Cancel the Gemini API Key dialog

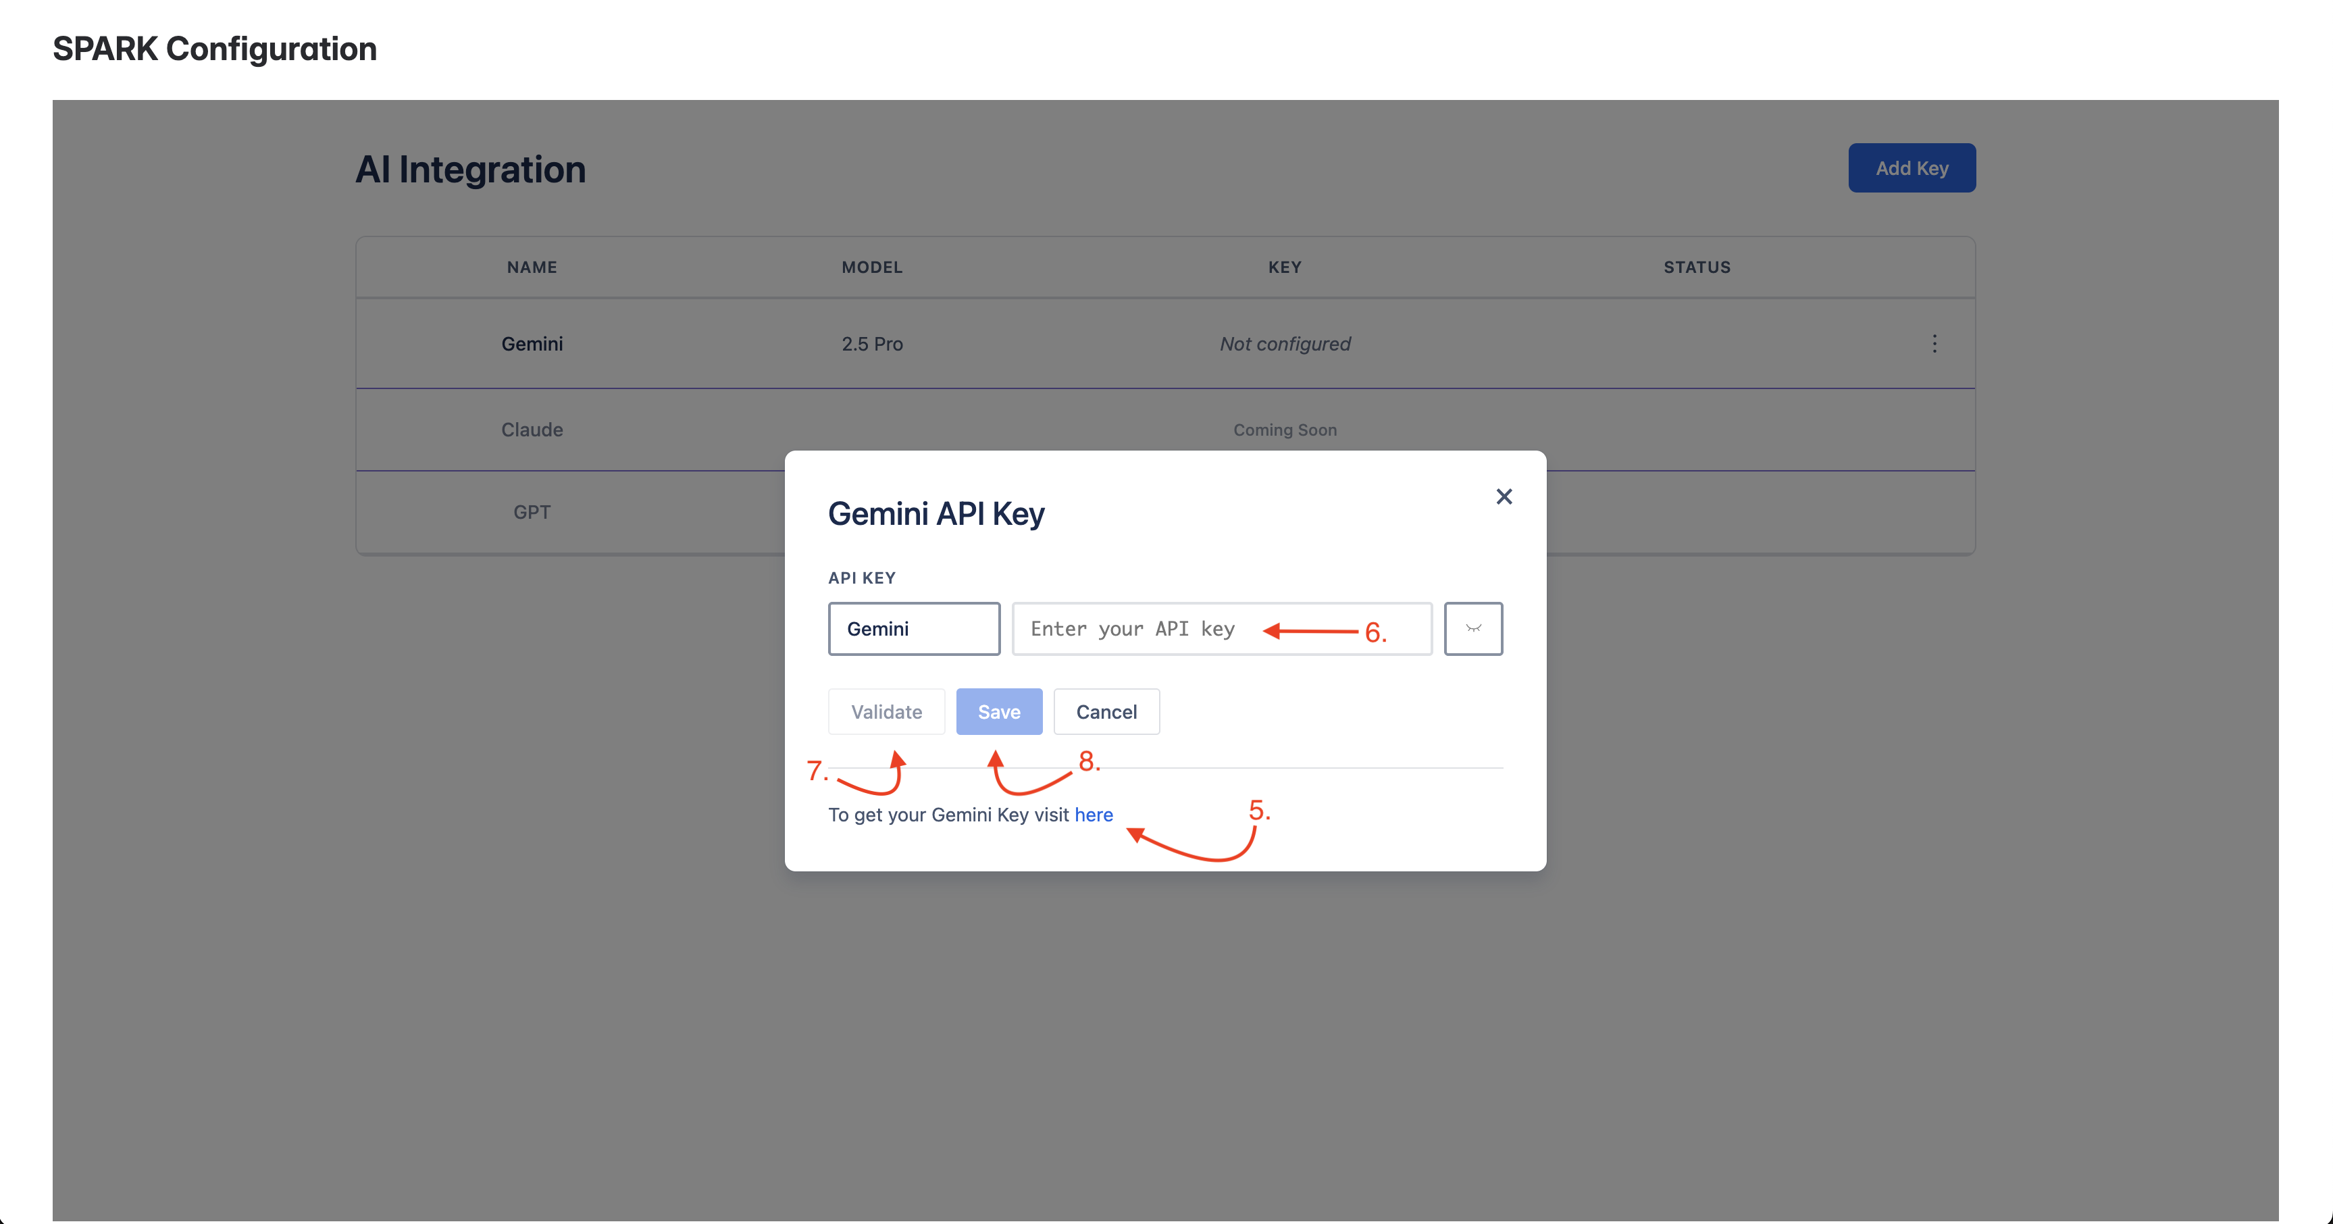(1107, 711)
